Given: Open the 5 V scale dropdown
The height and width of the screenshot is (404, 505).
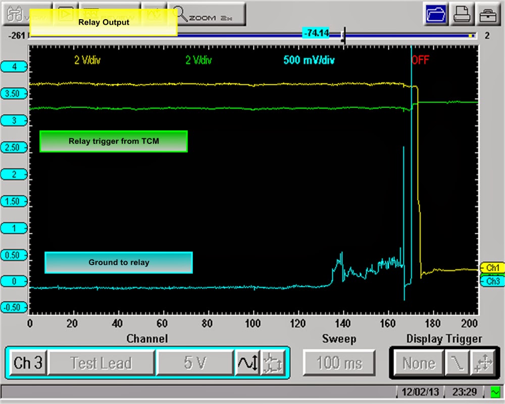Looking at the screenshot, I should click(195, 363).
